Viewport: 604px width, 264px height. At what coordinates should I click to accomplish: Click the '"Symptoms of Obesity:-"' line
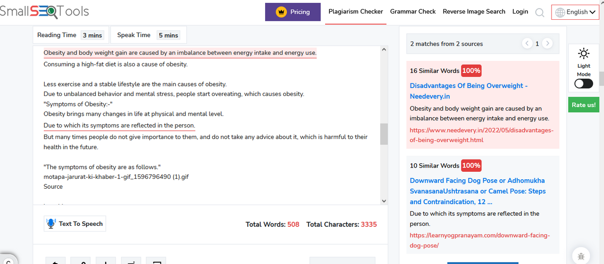coord(78,104)
